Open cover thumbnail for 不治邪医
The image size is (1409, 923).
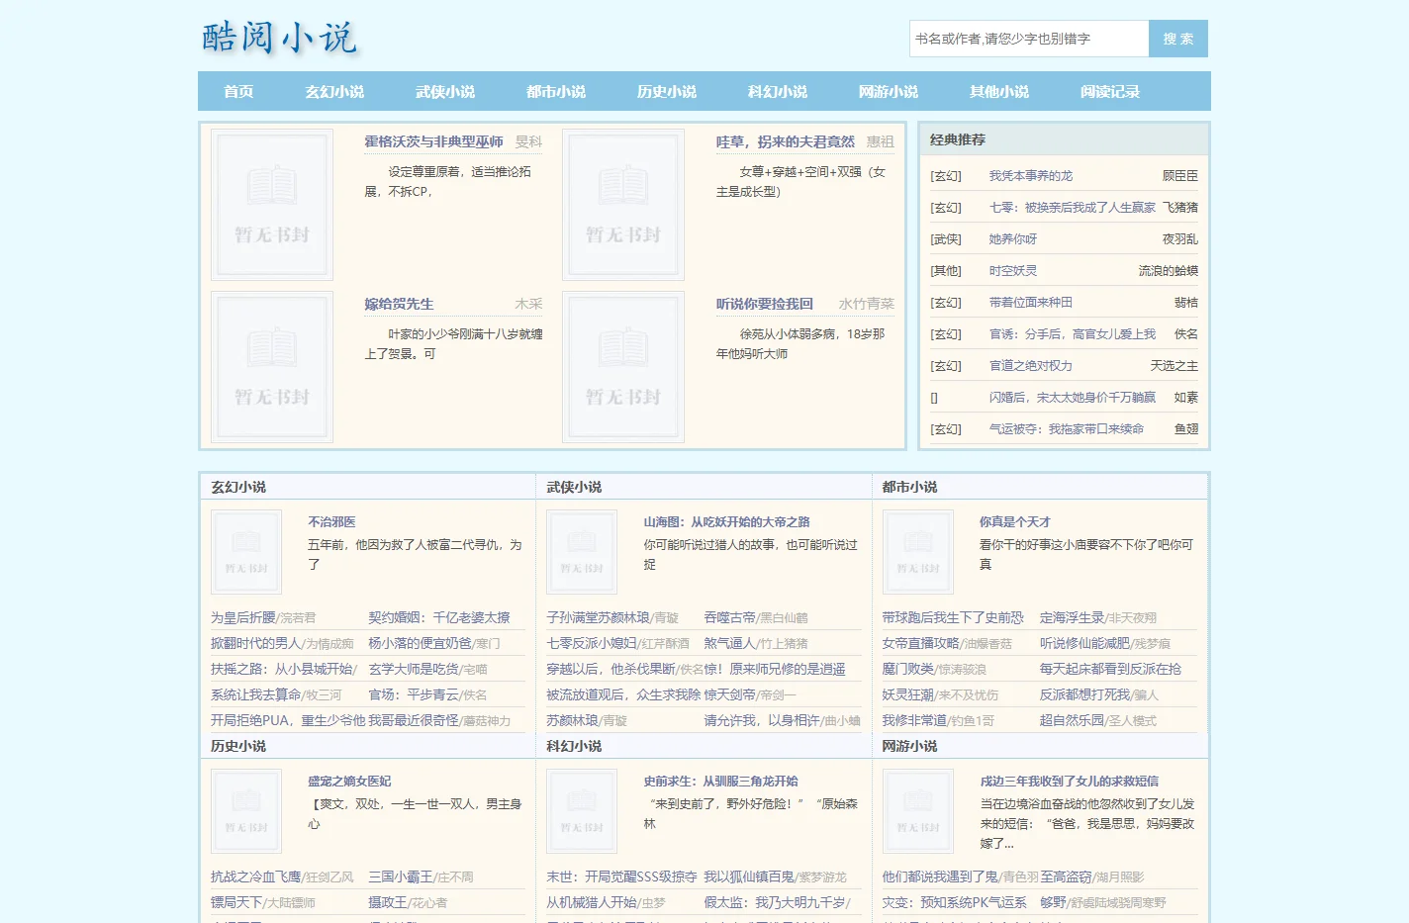pos(246,552)
